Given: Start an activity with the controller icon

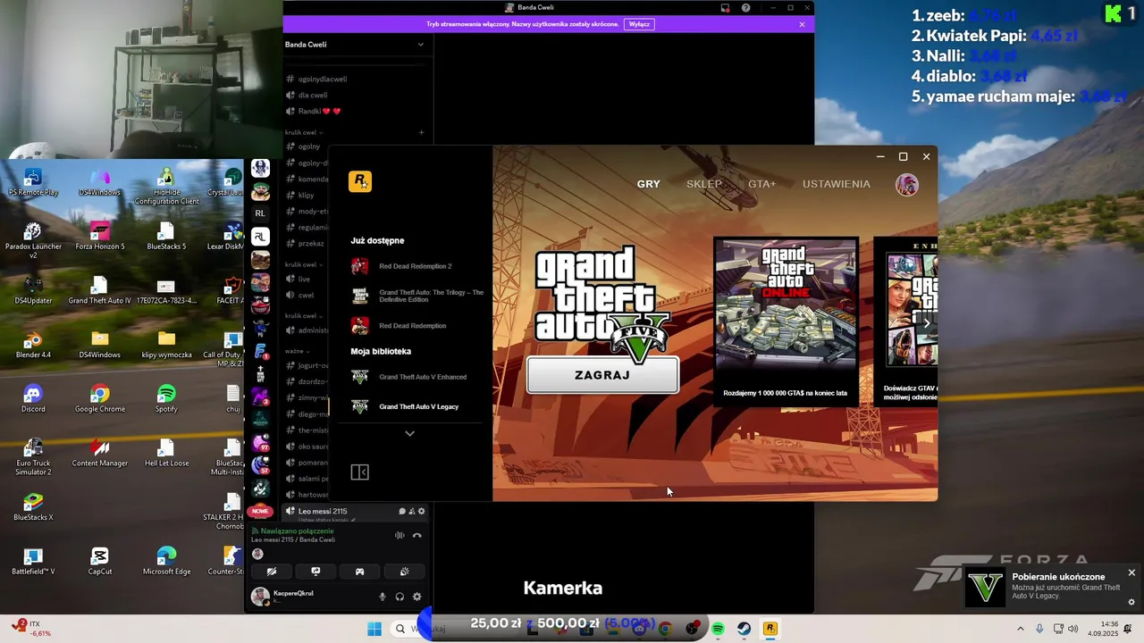Looking at the screenshot, I should coord(359,572).
